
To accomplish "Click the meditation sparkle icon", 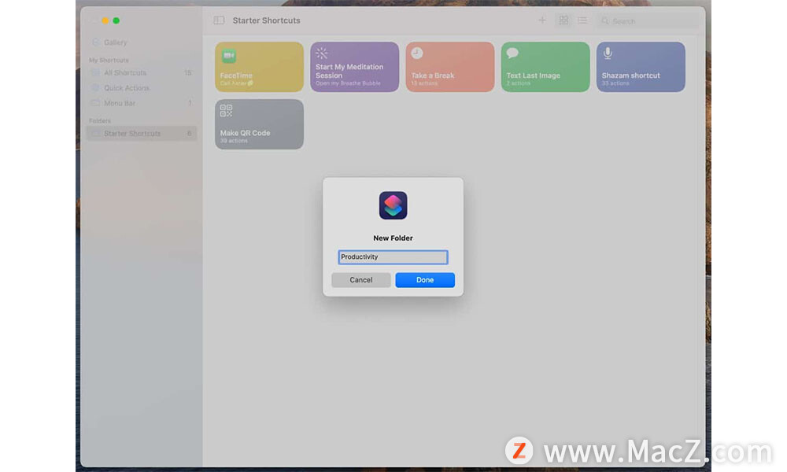I will tap(322, 53).
